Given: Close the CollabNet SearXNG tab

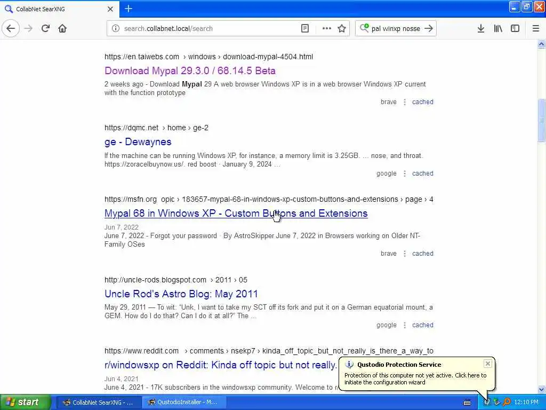Looking at the screenshot, I should [x=110, y=9].
